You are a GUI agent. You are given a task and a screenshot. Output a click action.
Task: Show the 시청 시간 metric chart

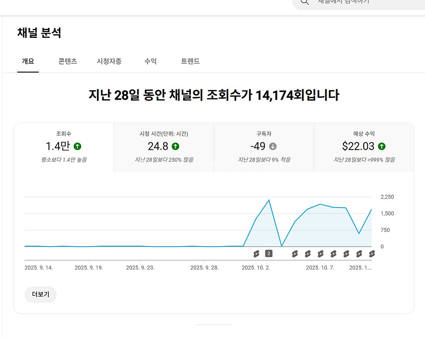pyautogui.click(x=164, y=147)
